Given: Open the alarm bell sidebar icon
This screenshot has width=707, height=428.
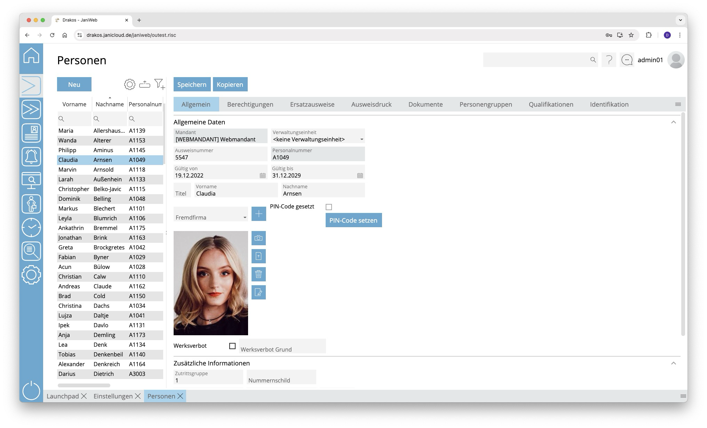Looking at the screenshot, I should (x=31, y=157).
